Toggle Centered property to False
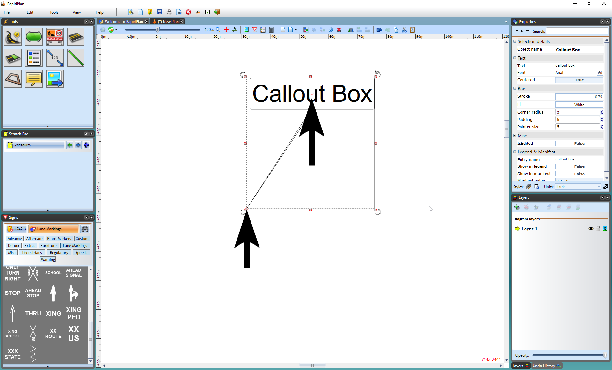Viewport: 612px width, 370px height. [579, 80]
